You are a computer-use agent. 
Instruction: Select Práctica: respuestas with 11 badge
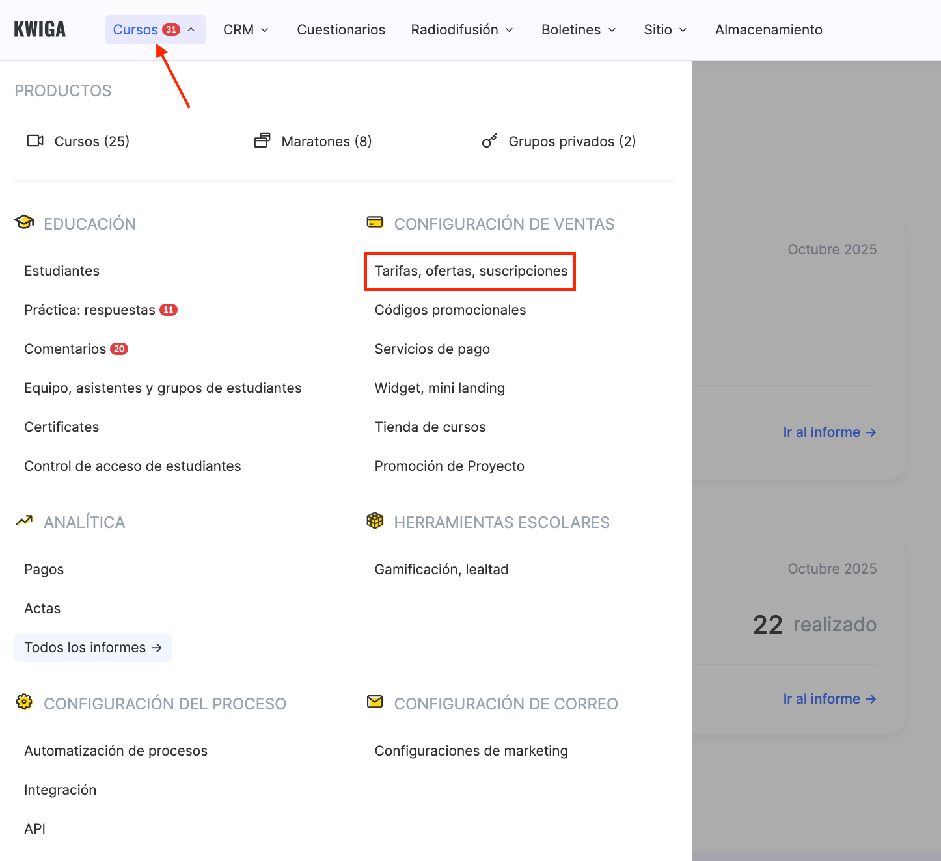tap(90, 310)
